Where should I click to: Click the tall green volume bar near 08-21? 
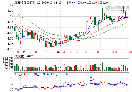[103, 67]
